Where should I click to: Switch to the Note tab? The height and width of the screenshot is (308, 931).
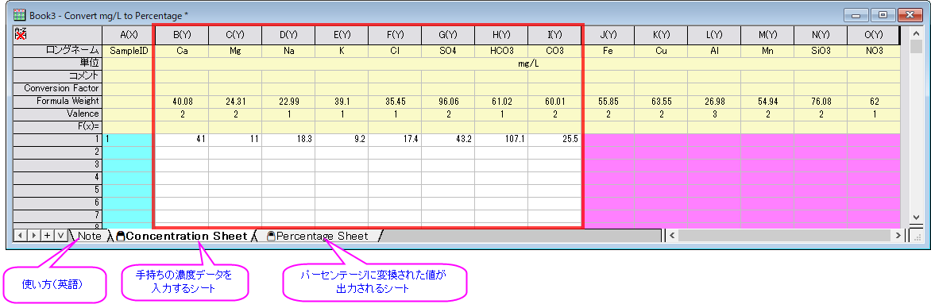coord(89,236)
